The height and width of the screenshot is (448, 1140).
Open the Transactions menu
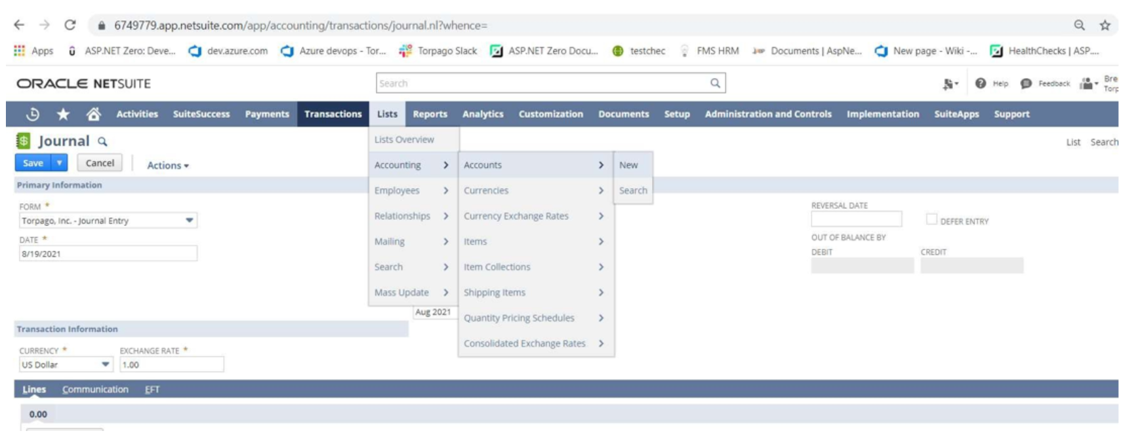click(333, 114)
